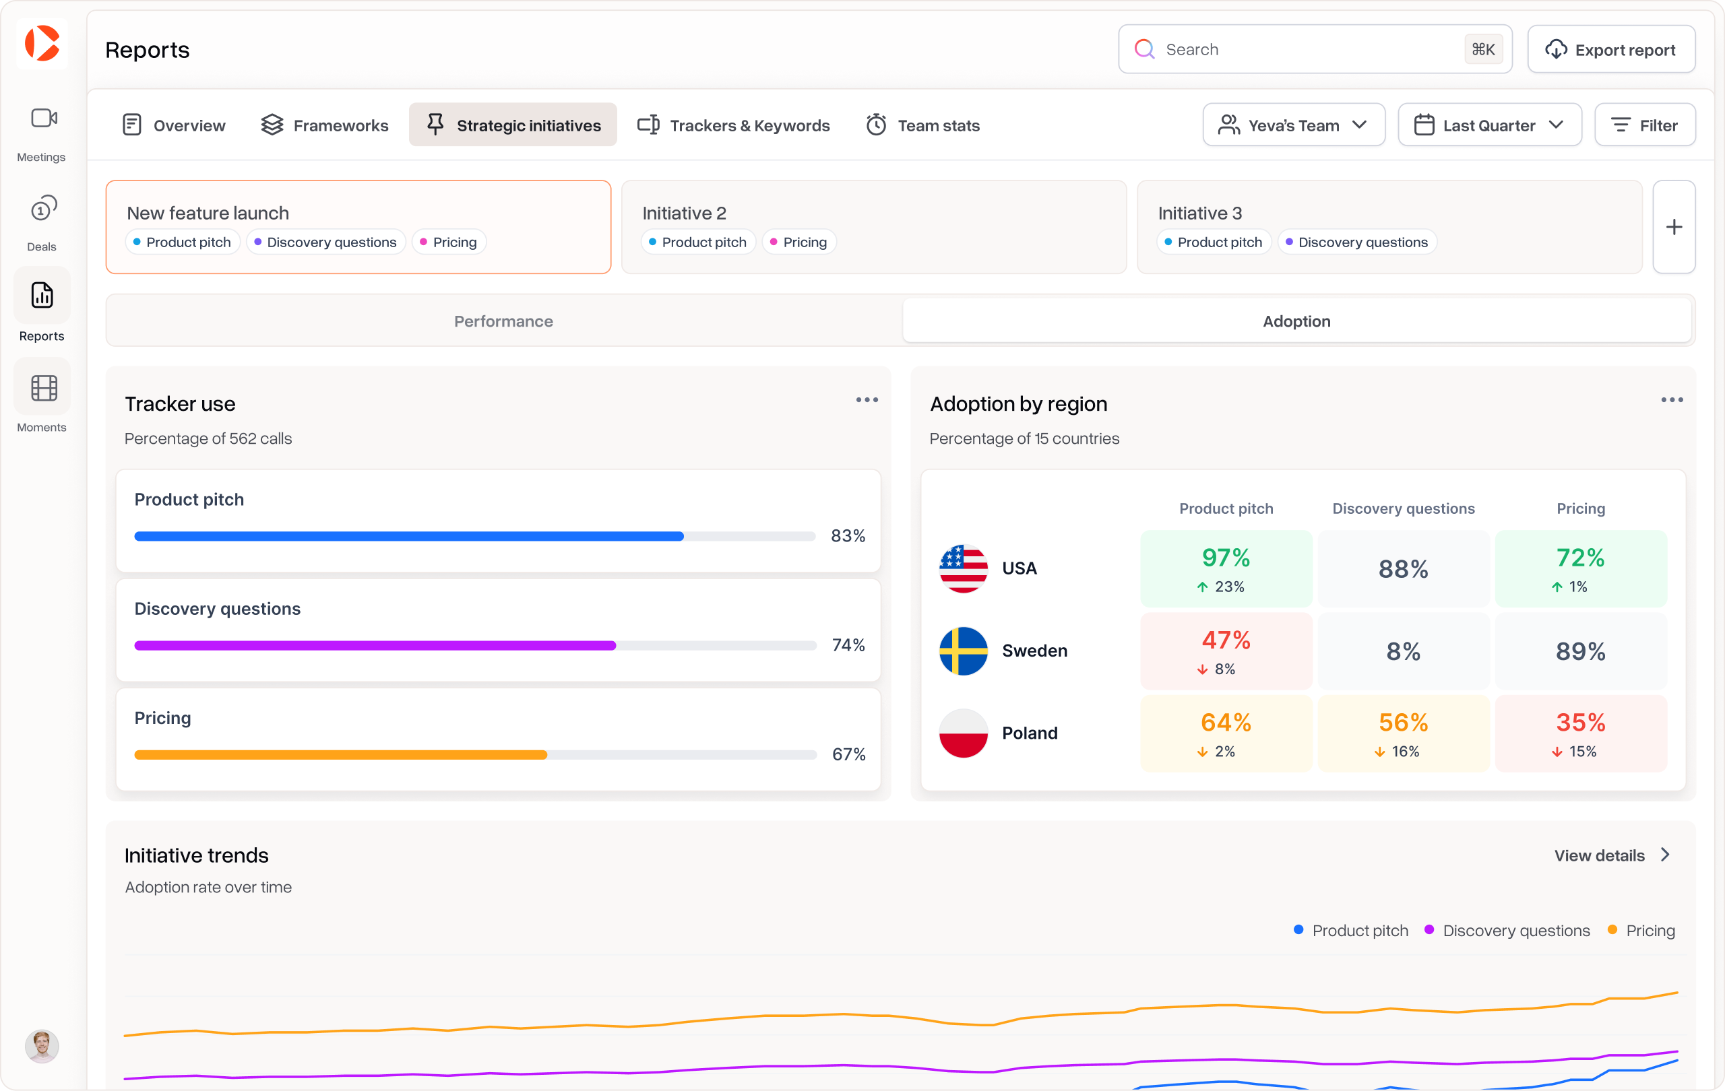This screenshot has height=1091, width=1725.
Task: Open the Moments sidebar icon
Action: pos(43,388)
